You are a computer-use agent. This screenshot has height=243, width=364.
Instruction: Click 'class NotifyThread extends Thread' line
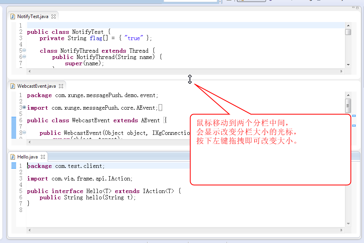[97, 51]
